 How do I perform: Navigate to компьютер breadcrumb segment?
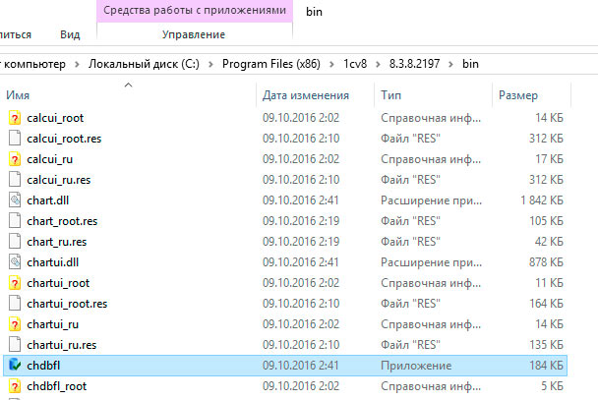[34, 64]
